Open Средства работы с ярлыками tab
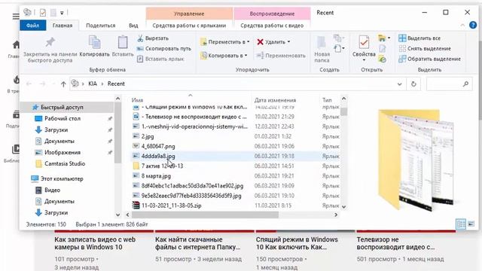482x271 pixels. click(x=189, y=26)
